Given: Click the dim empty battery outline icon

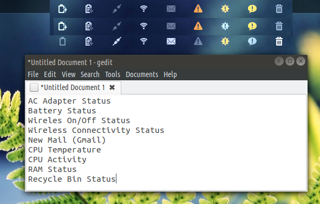Looking at the screenshot, I should (x=62, y=41).
